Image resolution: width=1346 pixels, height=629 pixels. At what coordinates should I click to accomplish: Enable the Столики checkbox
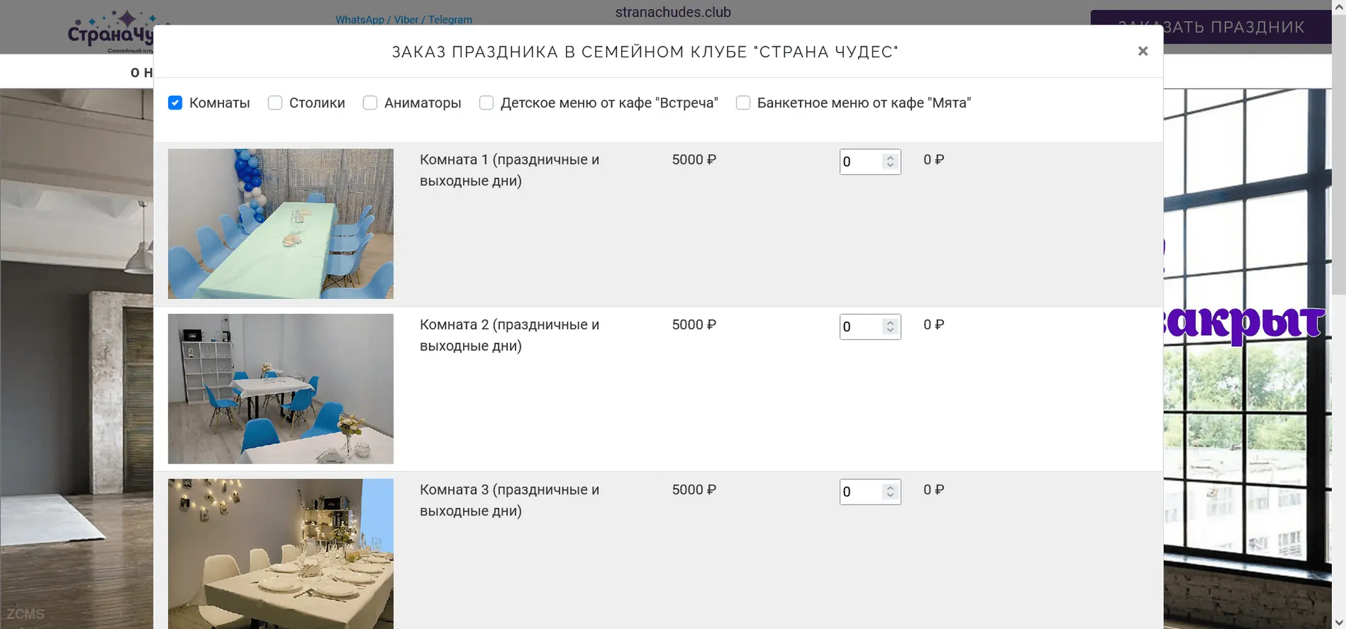[x=275, y=103]
